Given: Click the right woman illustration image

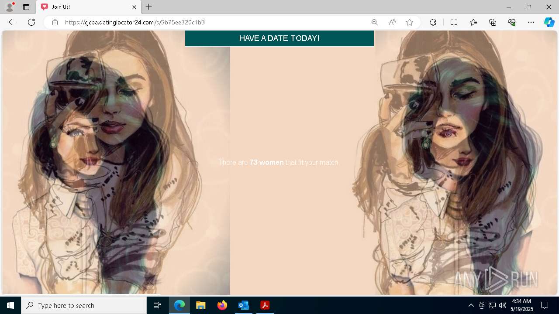Looking at the screenshot, I should coord(466,162).
